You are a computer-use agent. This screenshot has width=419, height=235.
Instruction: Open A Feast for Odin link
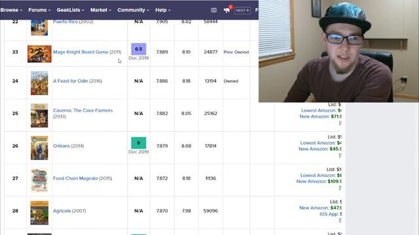(x=70, y=81)
